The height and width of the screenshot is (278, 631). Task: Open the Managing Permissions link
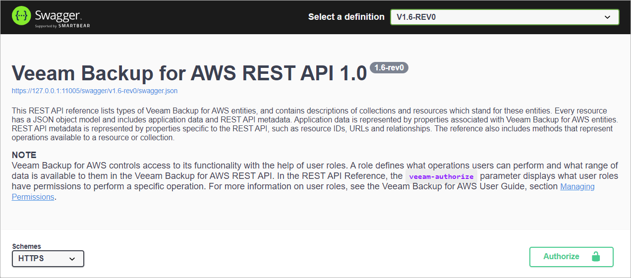pos(577,187)
